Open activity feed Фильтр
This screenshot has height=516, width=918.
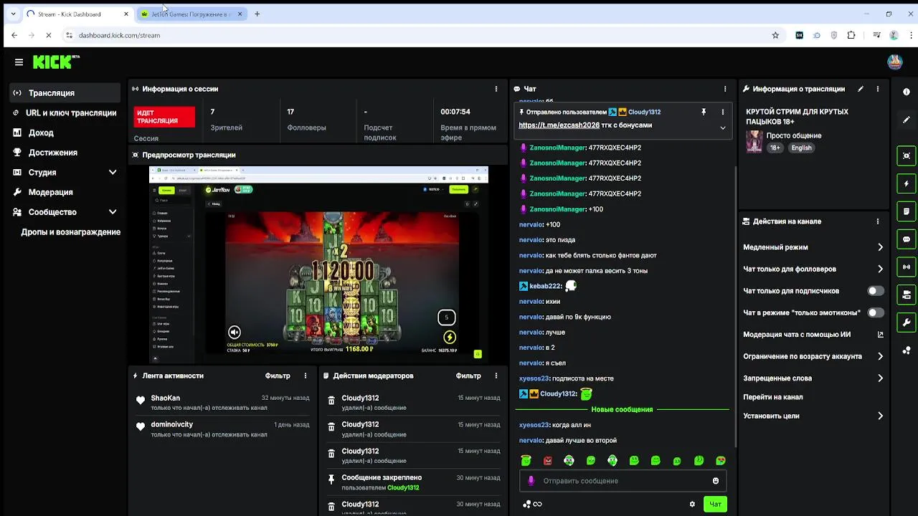point(278,376)
